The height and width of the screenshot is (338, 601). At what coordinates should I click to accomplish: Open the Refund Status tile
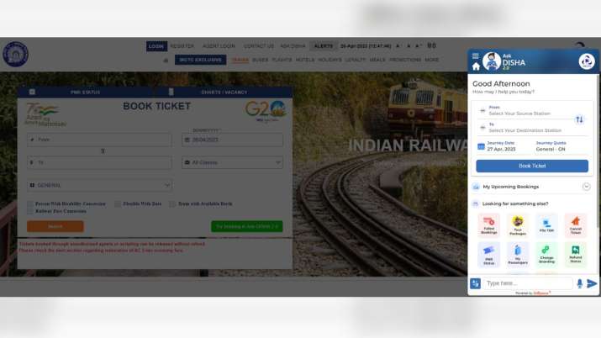pyautogui.click(x=575, y=254)
